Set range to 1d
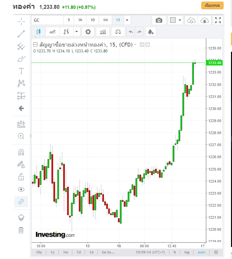 tap(92, 252)
